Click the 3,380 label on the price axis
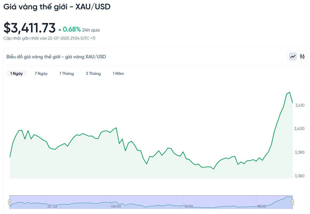This screenshot has height=214, width=310. coord(300,176)
